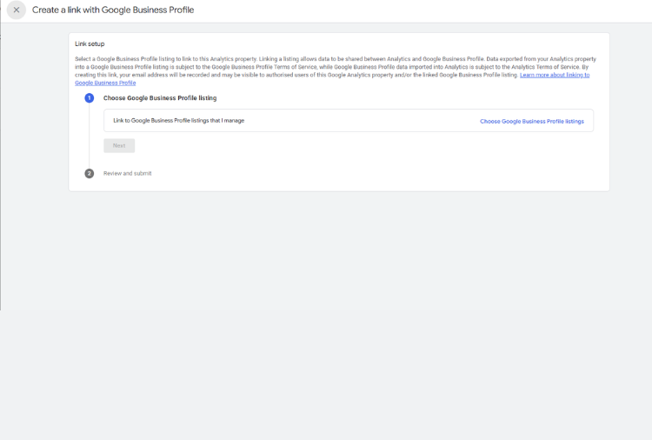Click Create a link with Google Business Profile title
Image resolution: width=652 pixels, height=440 pixels.
[x=113, y=10]
